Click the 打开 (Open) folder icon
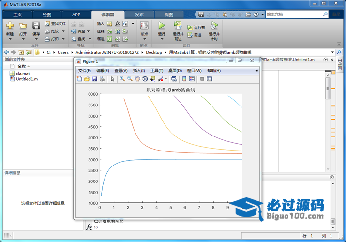Screen dimensions: 346x242 (x=23, y=26)
